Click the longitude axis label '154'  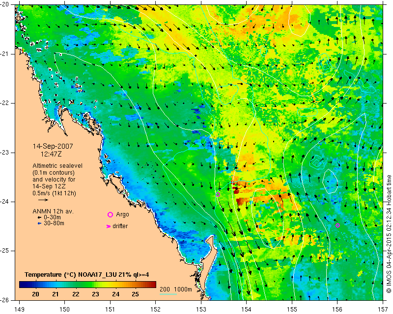(247, 310)
